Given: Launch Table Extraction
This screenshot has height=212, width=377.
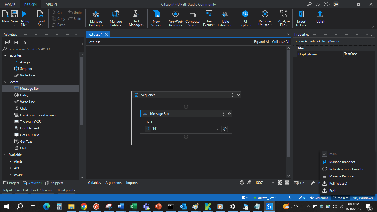Looking at the screenshot, I should coord(225,19).
